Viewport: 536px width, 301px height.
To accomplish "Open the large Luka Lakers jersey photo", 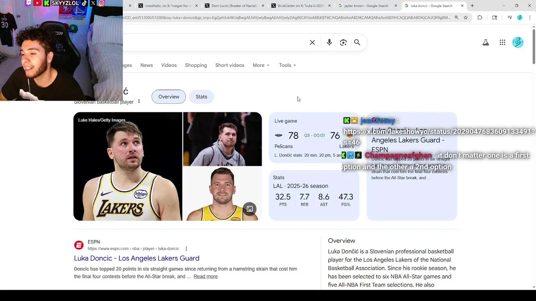I will pyautogui.click(x=128, y=166).
